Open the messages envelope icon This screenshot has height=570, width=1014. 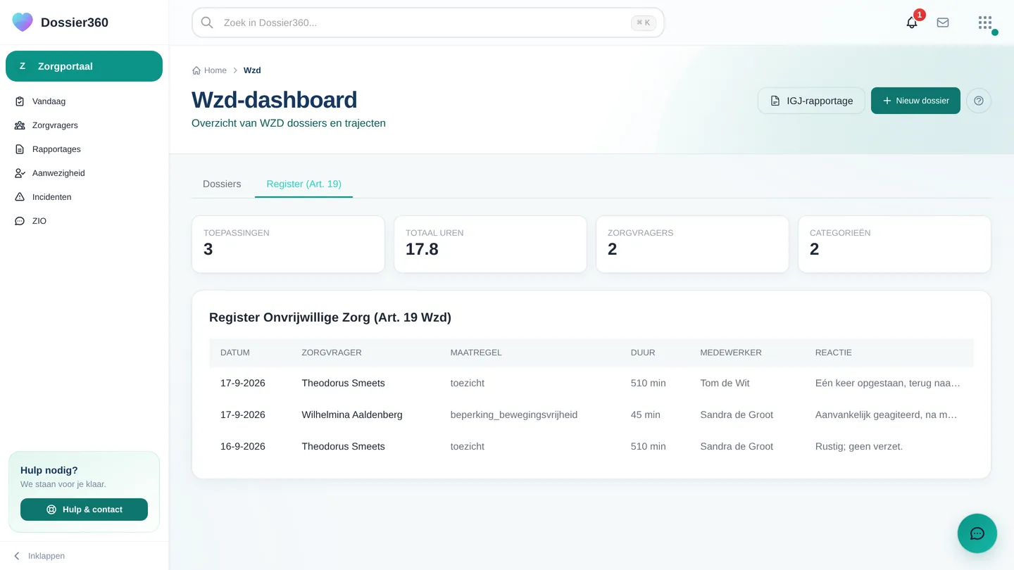pos(943,23)
